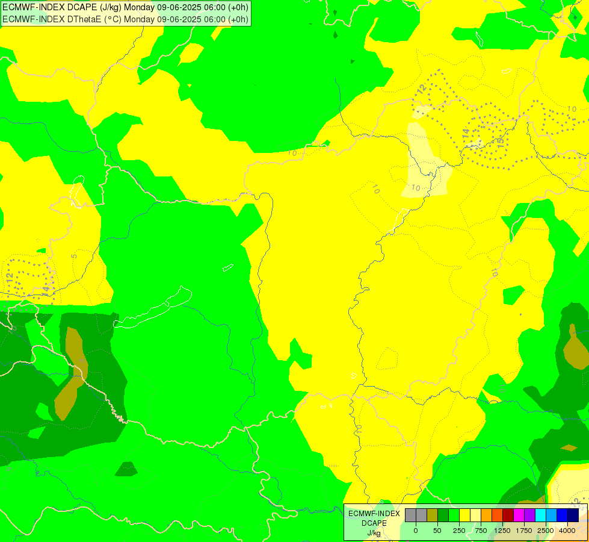Click the bright green legend swatch
This screenshot has width=589, height=542.
pyautogui.click(x=454, y=516)
